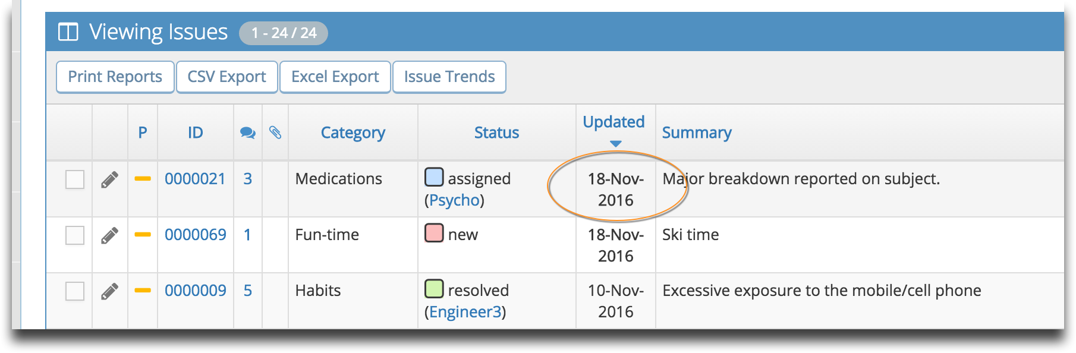Screen dimensions: 1076x353
Task: Check the box for issue 0000021
Action: 75,179
